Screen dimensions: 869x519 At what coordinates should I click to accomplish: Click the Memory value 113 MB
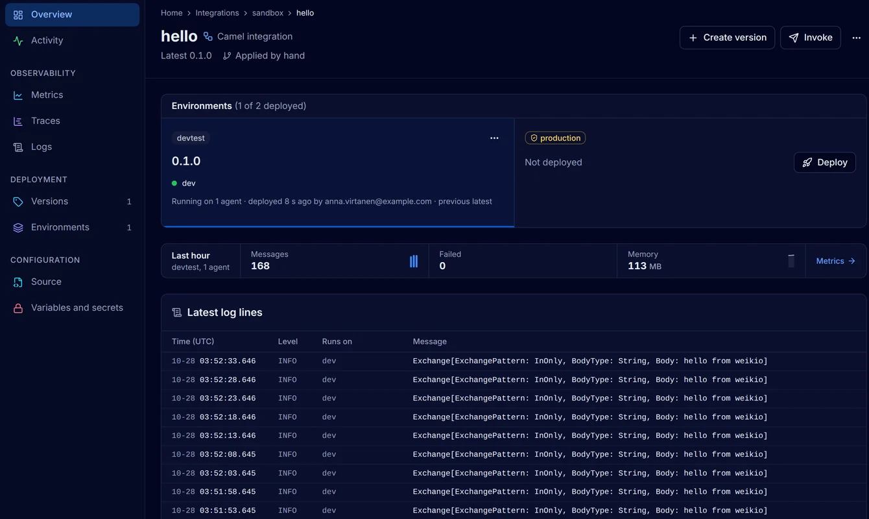(x=645, y=266)
